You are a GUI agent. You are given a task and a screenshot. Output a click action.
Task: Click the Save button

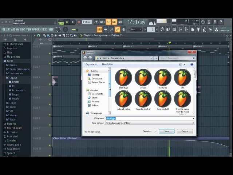[x=166, y=131]
